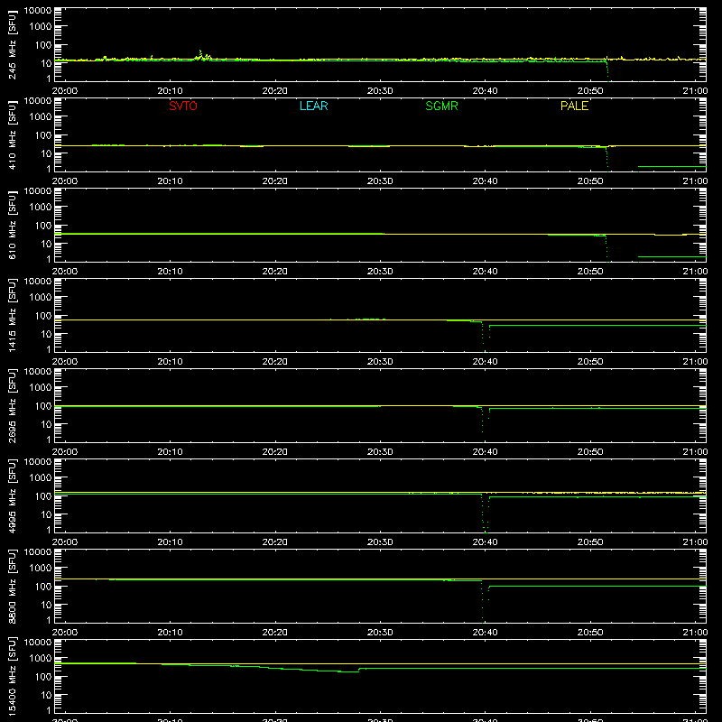
Task: Click the 20:40 tick label under 1415 MHz plot
Action: click(485, 362)
